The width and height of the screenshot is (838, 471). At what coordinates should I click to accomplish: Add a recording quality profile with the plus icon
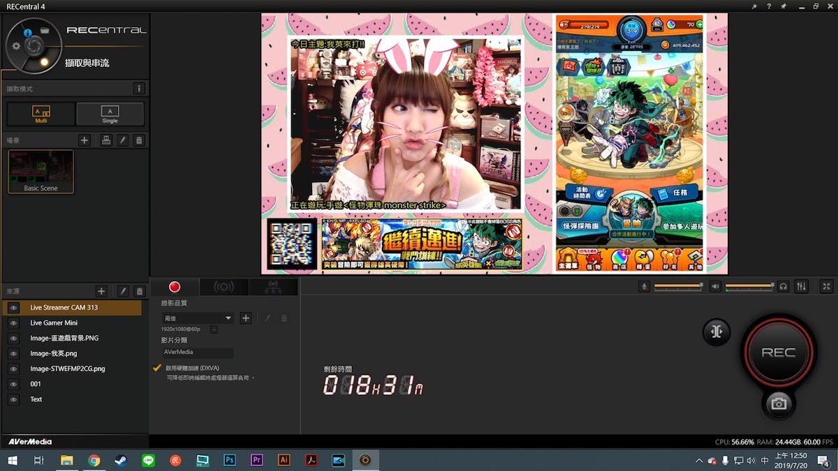246,318
